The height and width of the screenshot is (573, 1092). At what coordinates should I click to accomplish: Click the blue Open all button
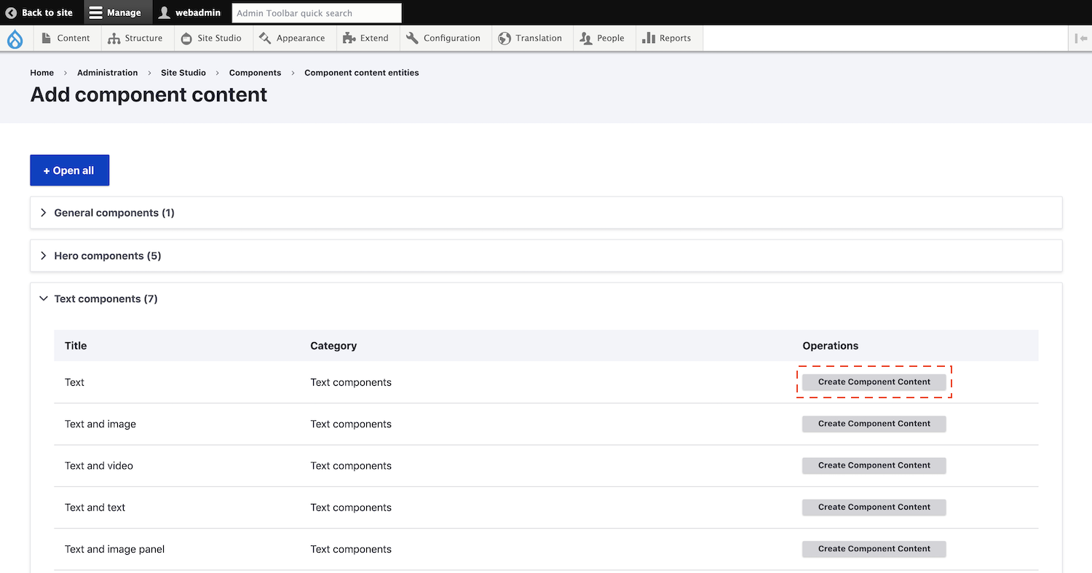click(x=69, y=170)
